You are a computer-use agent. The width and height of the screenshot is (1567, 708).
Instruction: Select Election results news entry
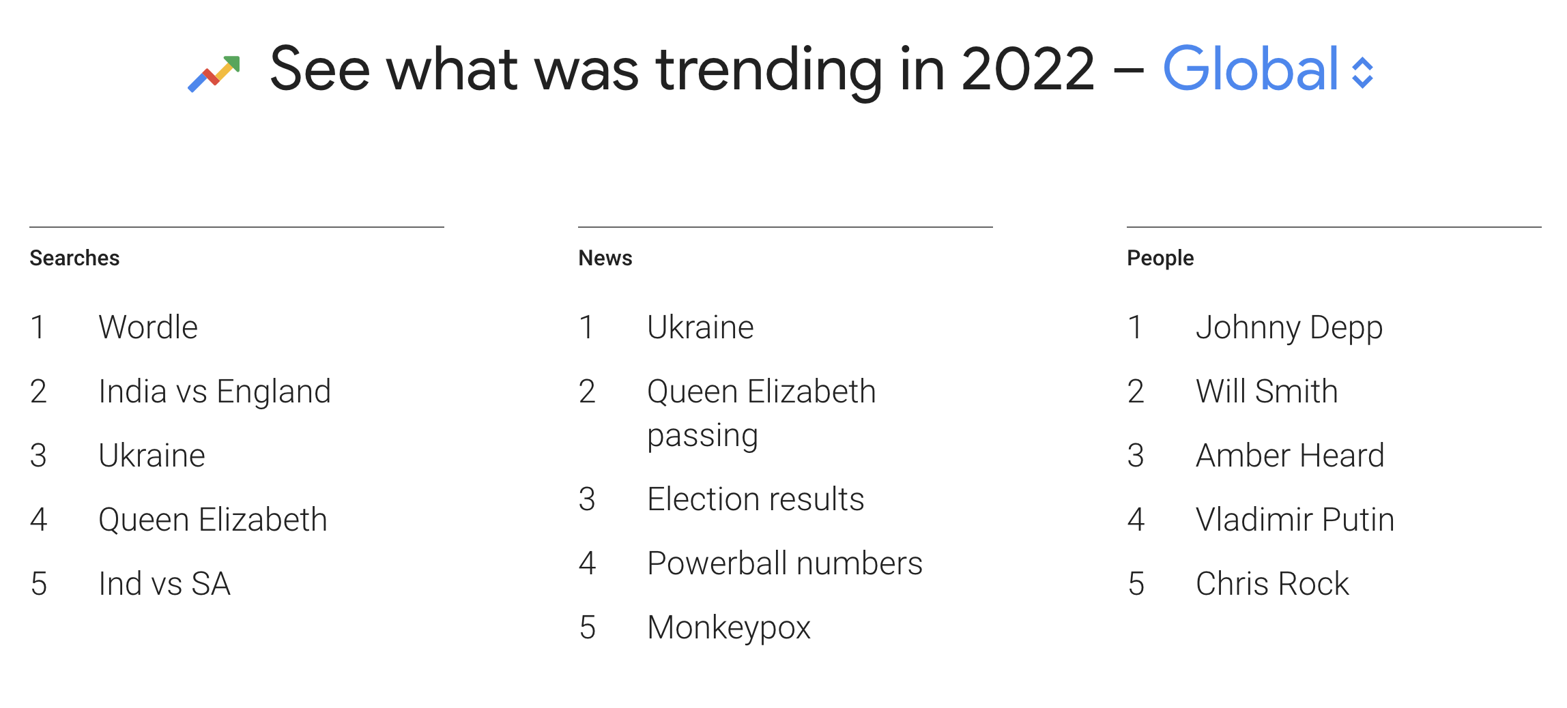click(756, 499)
